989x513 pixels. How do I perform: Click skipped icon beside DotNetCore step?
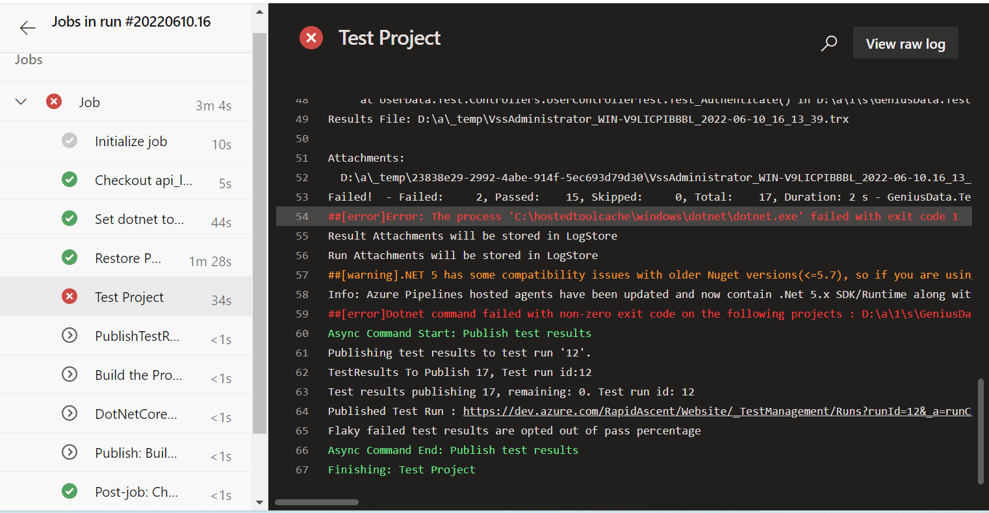(70, 413)
